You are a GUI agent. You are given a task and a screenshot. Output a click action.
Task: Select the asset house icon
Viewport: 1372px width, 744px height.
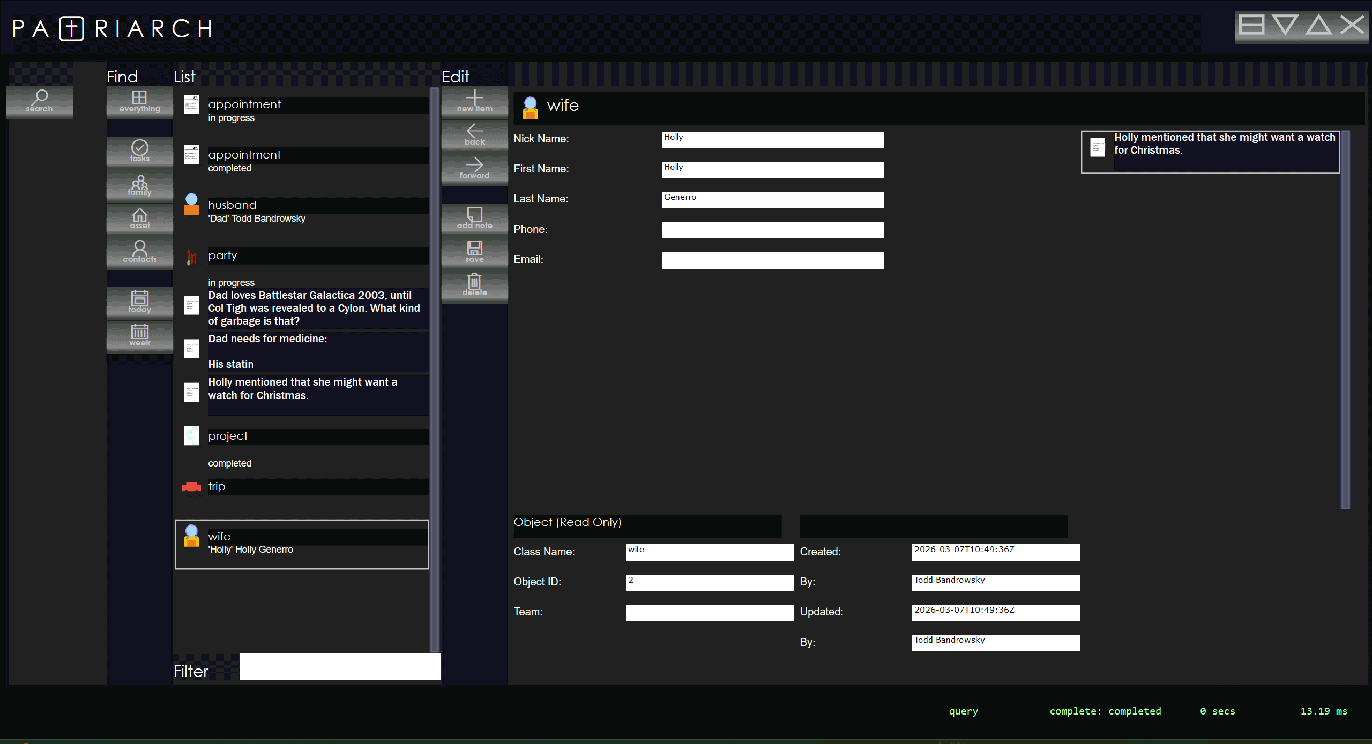click(x=139, y=218)
